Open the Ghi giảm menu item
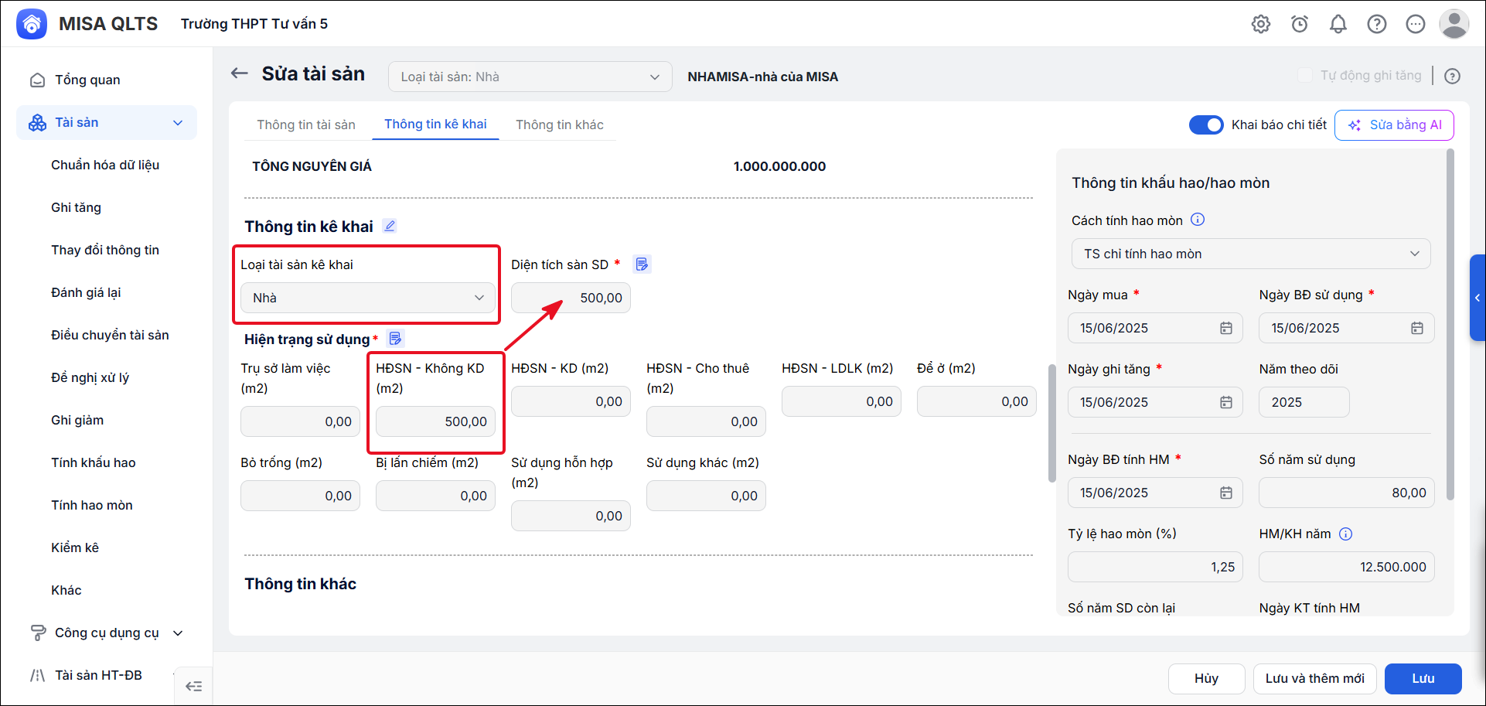The image size is (1486, 706). (77, 420)
